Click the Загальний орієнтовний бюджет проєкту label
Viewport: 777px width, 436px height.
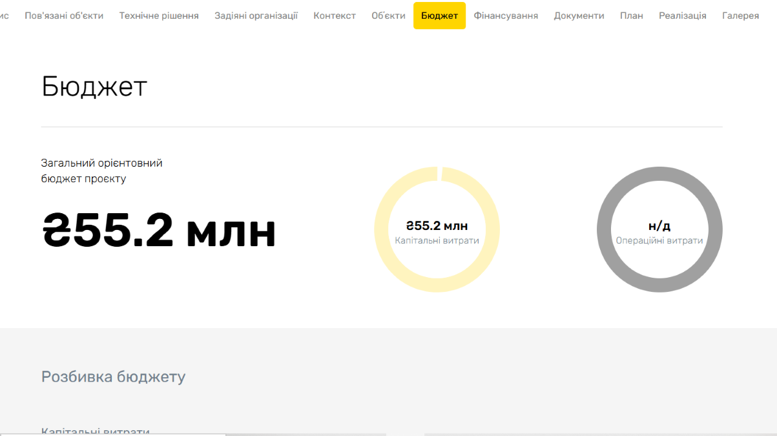pos(101,171)
